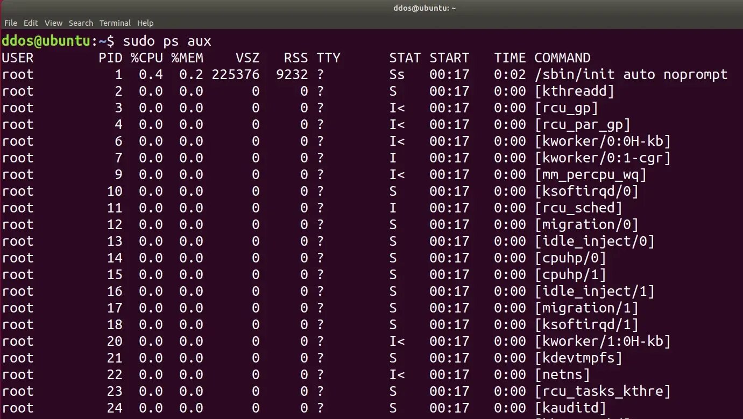Viewport: 743px width, 419px height.
Task: Click the '[mm_percpu_wq]' process name
Action: [591, 174]
